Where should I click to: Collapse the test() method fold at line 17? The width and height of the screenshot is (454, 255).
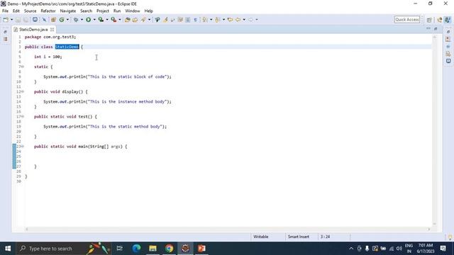pos(23,116)
